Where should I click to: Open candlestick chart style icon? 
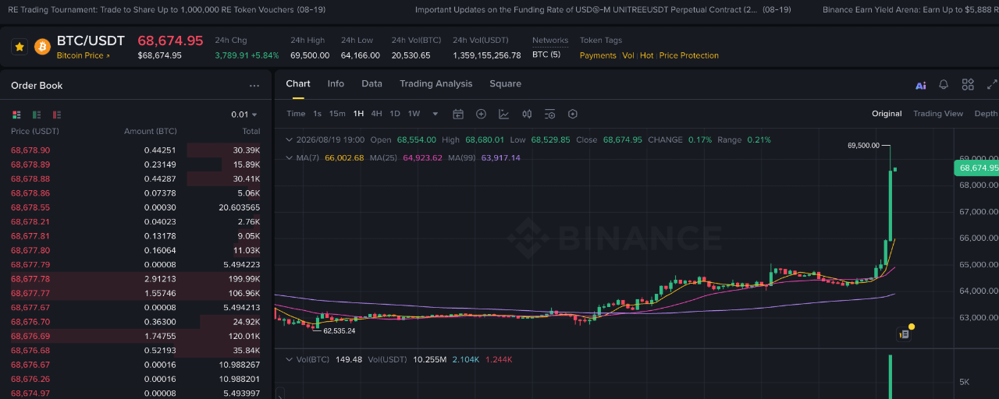pyautogui.click(x=527, y=114)
